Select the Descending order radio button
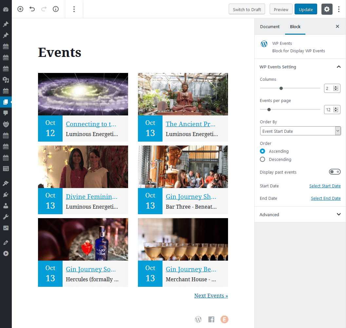 point(262,159)
